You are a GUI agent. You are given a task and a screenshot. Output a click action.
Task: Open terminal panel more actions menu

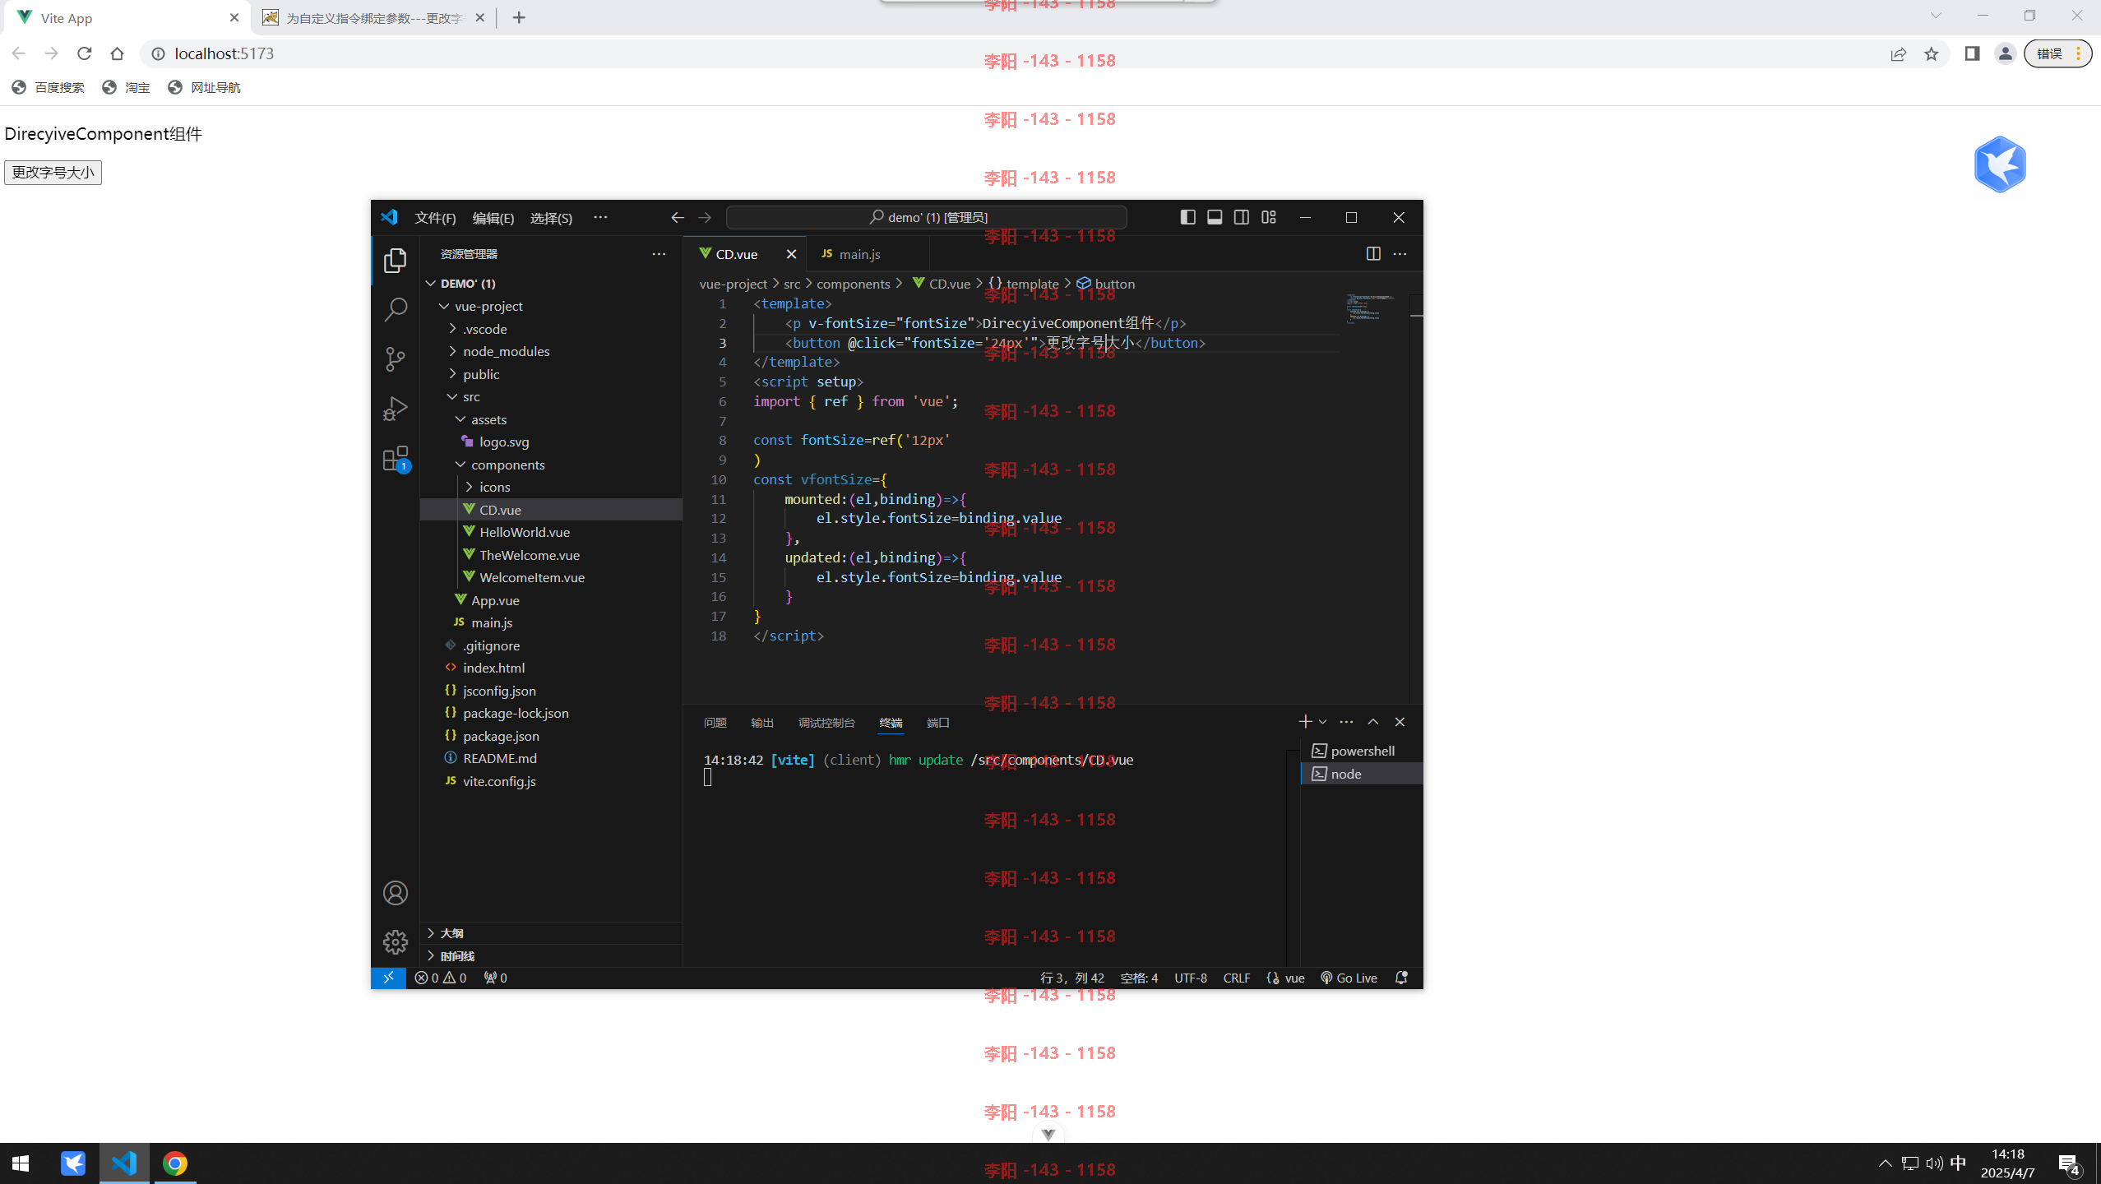[1346, 722]
